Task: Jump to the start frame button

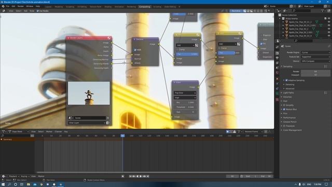Action: (x=130, y=176)
